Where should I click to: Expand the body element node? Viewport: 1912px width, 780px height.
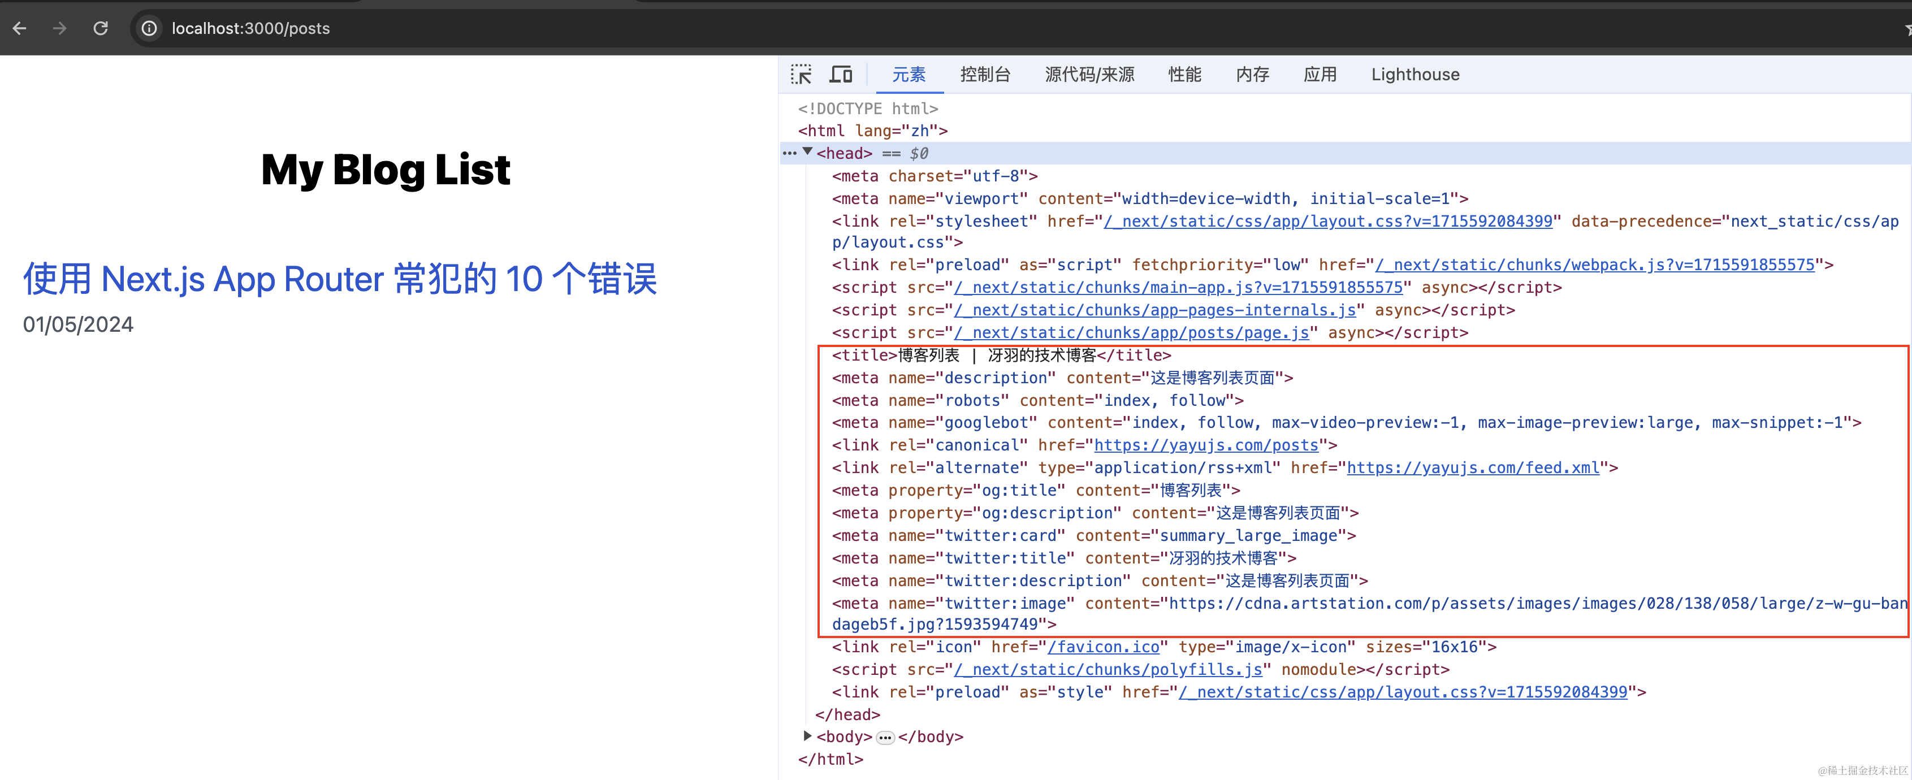coord(807,735)
